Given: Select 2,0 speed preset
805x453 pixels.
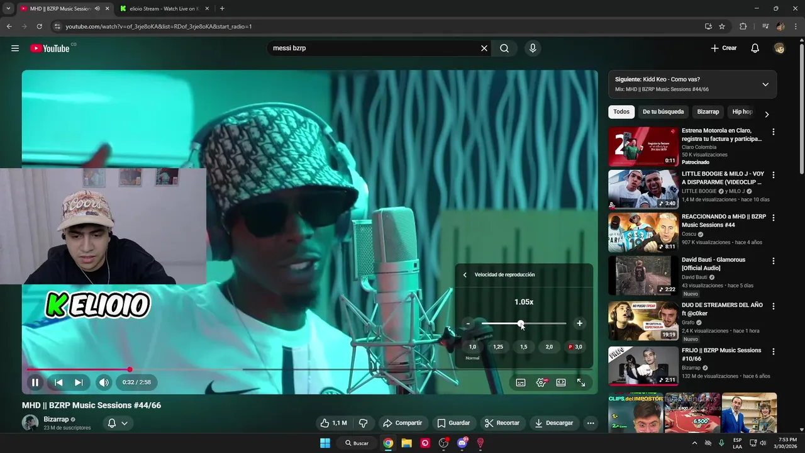Looking at the screenshot, I should (x=549, y=347).
